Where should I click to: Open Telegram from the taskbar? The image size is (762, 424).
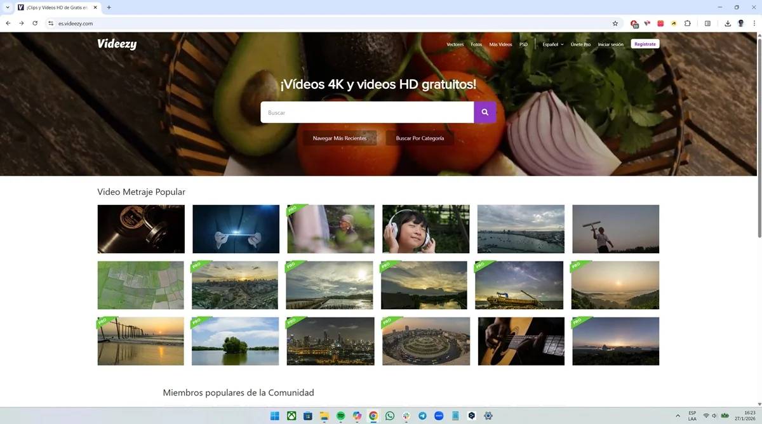coord(422,416)
